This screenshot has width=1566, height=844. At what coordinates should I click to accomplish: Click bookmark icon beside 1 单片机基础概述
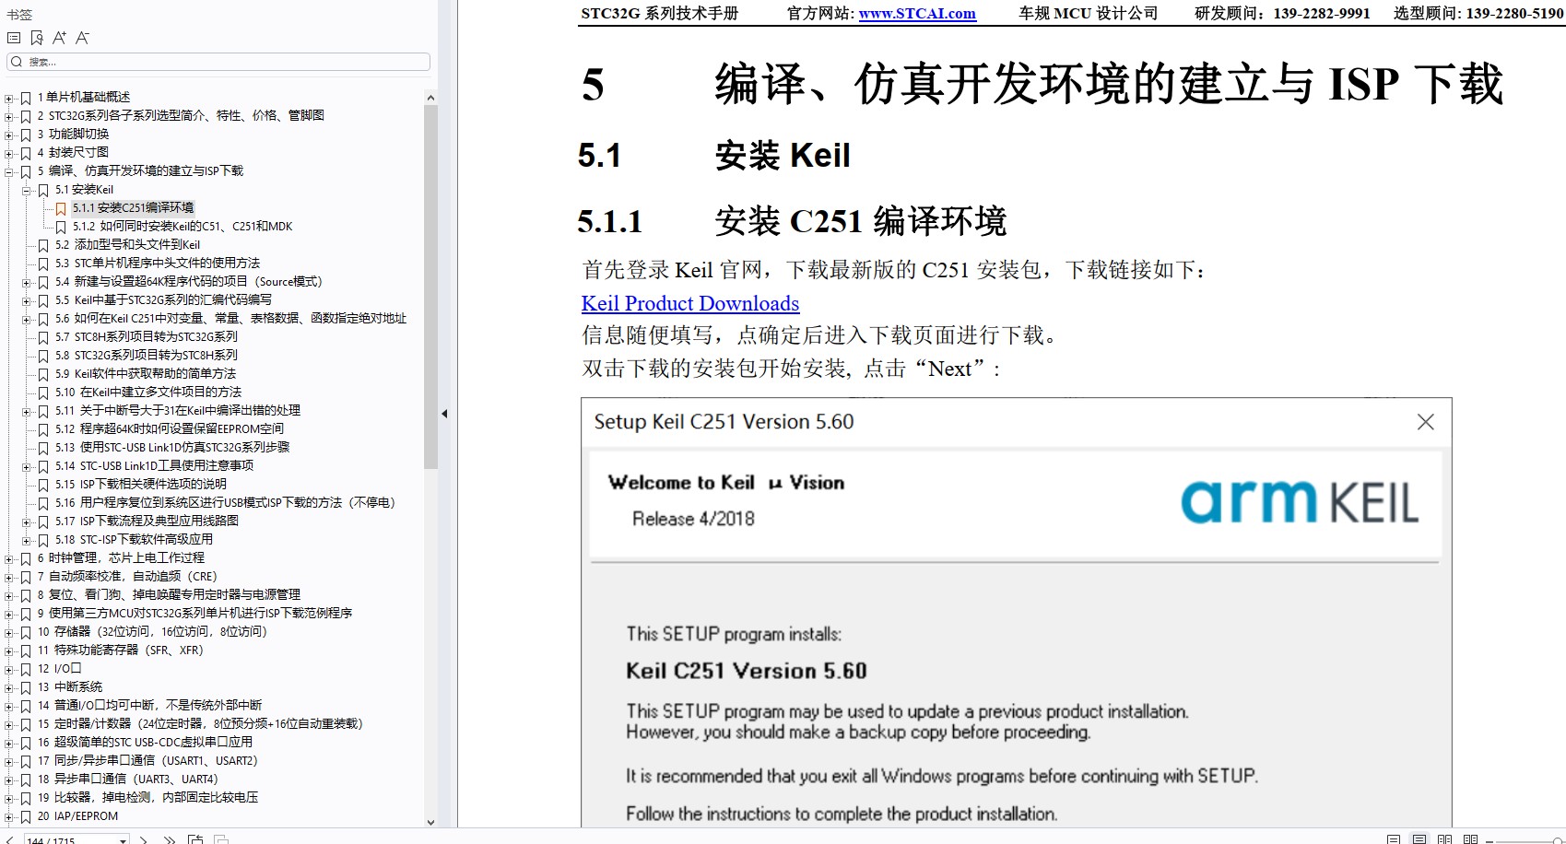(26, 98)
